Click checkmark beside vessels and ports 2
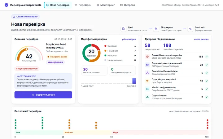The width and height of the screenshot is (223, 139). pos(207,97)
